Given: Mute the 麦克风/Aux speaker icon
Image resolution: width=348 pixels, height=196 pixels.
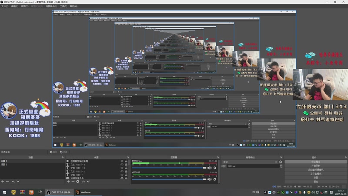Looking at the screenshot, I should click(209, 168).
